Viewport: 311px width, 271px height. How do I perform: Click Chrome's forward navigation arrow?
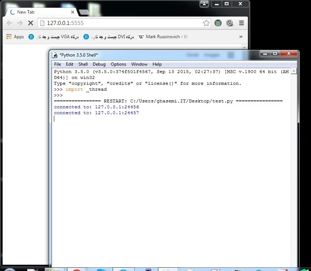click(x=20, y=23)
